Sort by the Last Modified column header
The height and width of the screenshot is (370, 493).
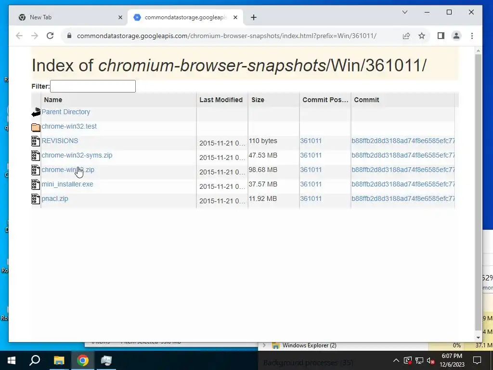pyautogui.click(x=221, y=100)
